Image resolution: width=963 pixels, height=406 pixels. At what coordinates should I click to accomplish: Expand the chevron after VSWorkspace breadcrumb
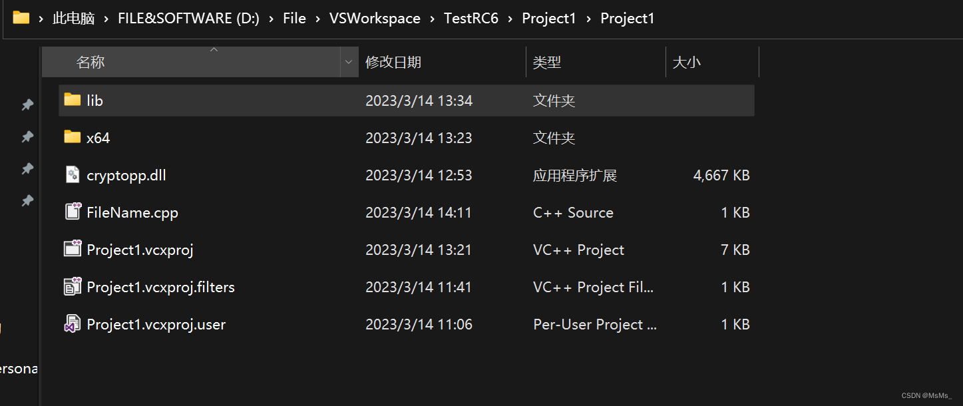click(433, 19)
